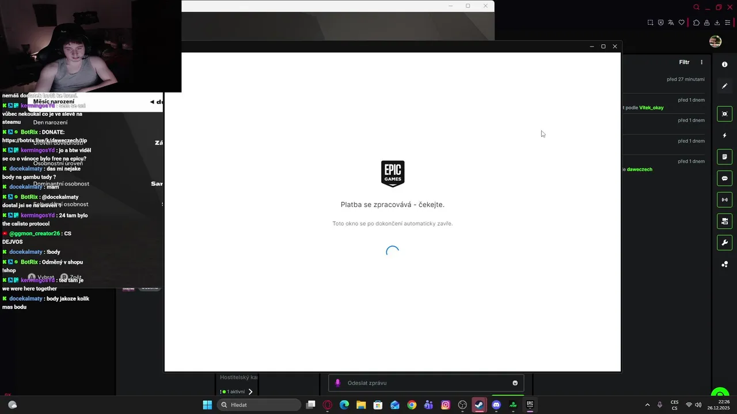Screen dimensions: 737x414
Task: Click the Vitek_okay username link
Action: 651,108
